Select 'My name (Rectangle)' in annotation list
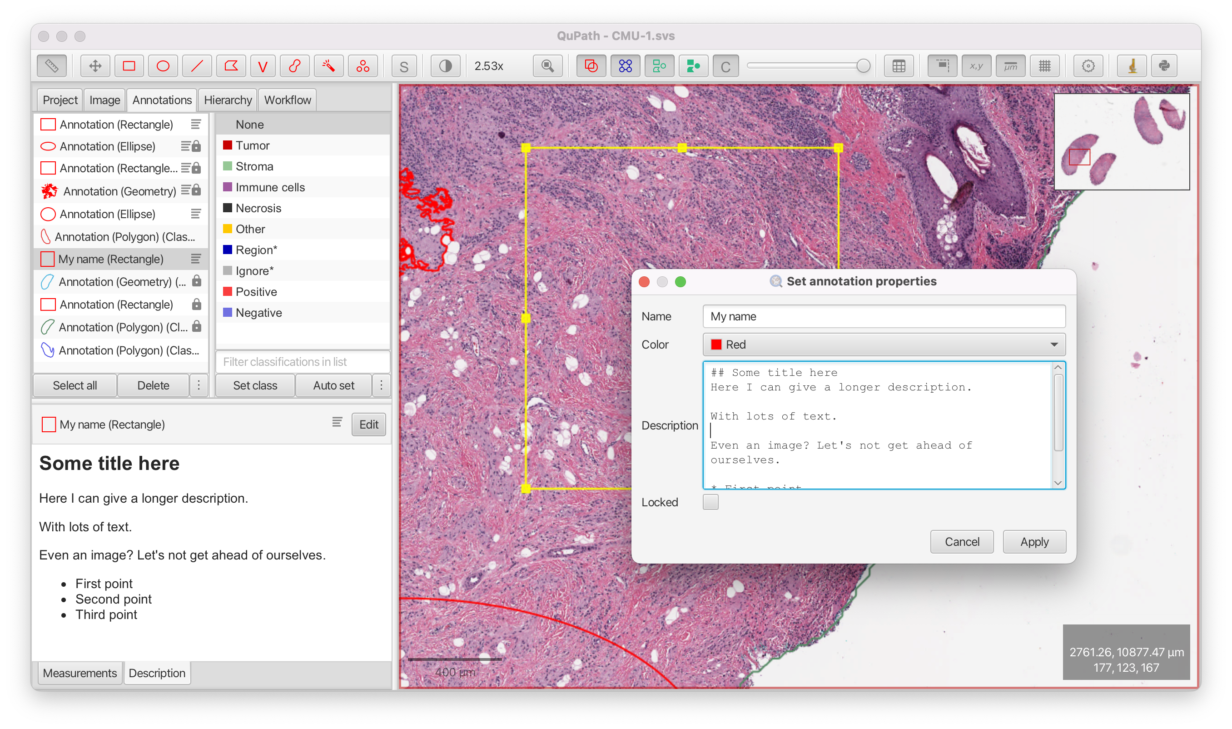This screenshot has width=1232, height=729. pos(121,259)
